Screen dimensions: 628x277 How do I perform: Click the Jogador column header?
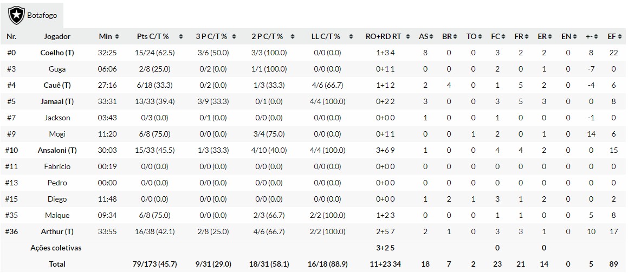[x=57, y=37]
